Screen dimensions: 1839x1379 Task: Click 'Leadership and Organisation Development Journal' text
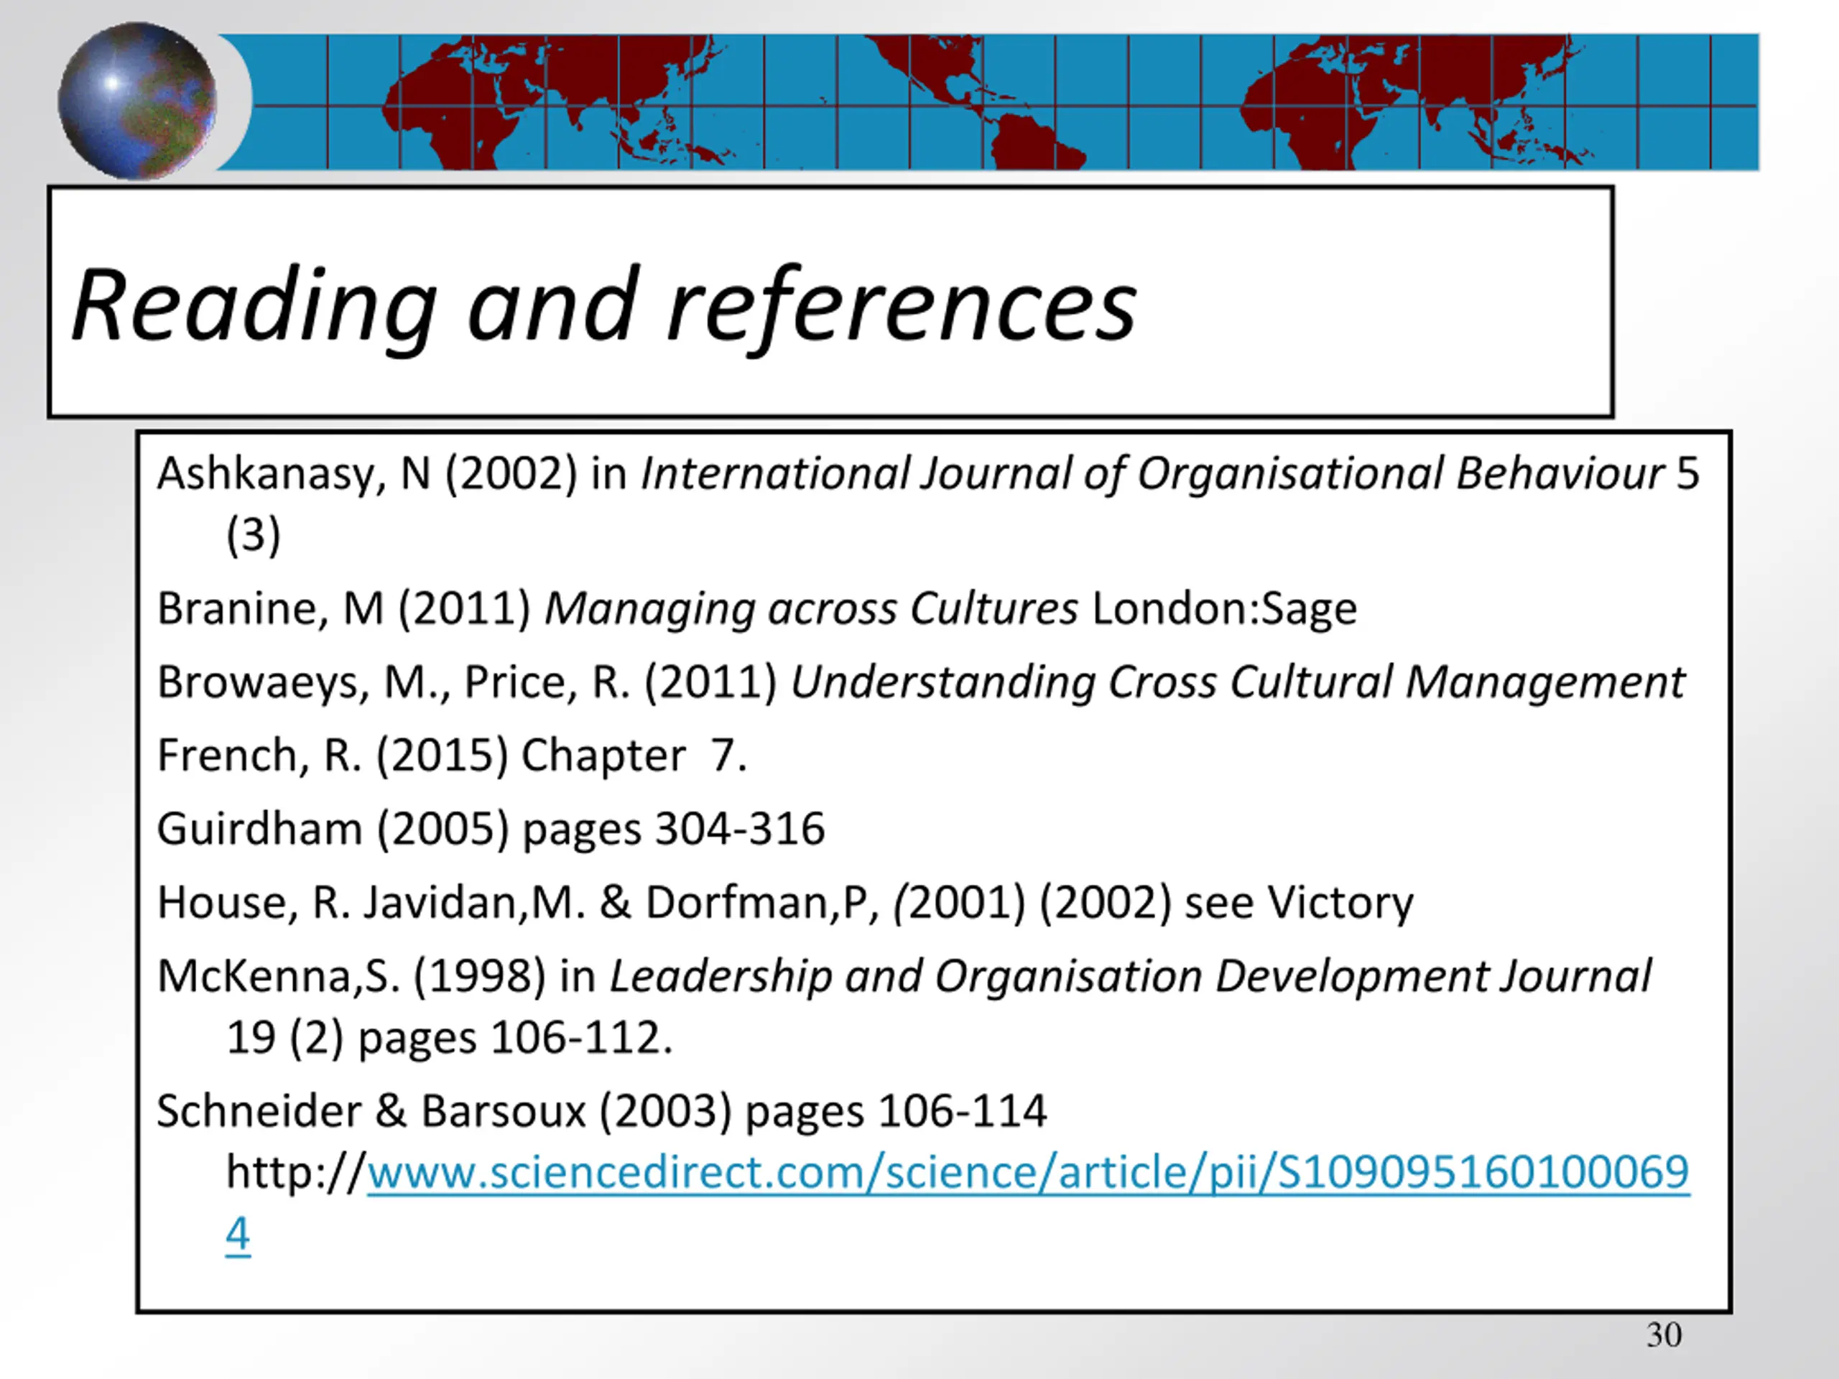(x=1130, y=977)
